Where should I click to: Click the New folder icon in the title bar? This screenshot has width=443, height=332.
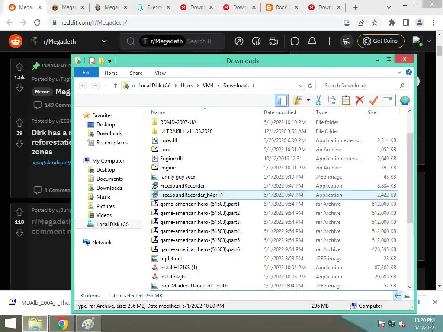click(x=101, y=61)
